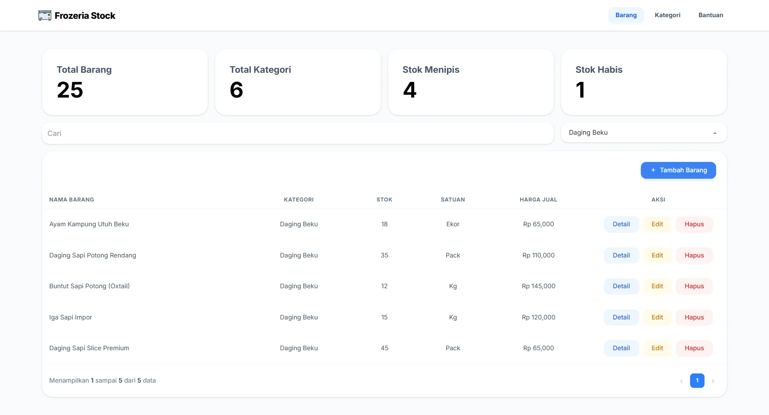The height and width of the screenshot is (415, 769).
Task: View Detail for Ayam Kampung Utuh Beku
Action: coord(621,224)
